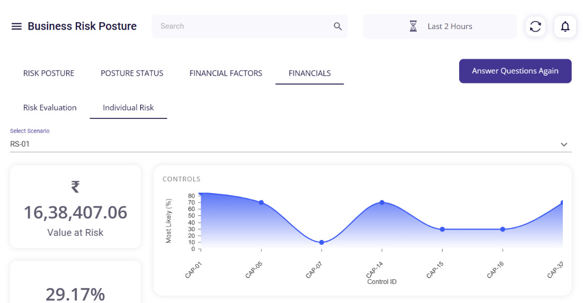This screenshot has height=303, width=583.
Task: Refresh the dashboard data
Action: (x=535, y=26)
